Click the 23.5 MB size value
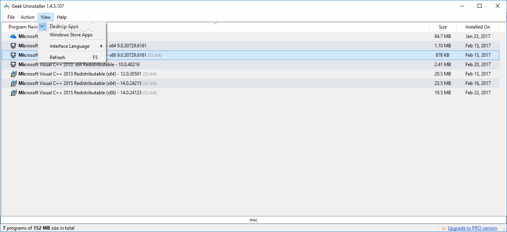Image resolution: width=507 pixels, height=232 pixels. pyautogui.click(x=442, y=83)
